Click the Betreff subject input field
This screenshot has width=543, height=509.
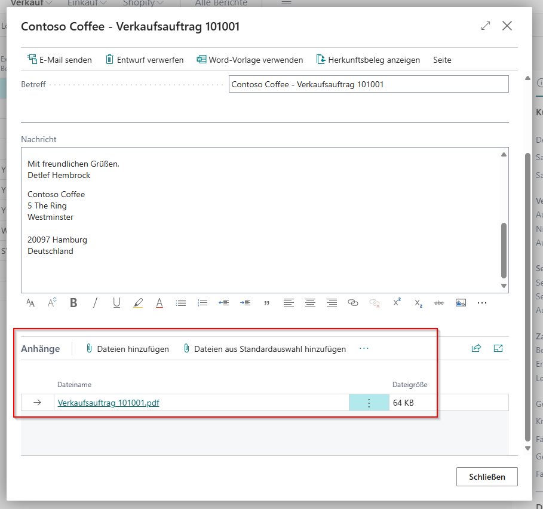[369, 84]
